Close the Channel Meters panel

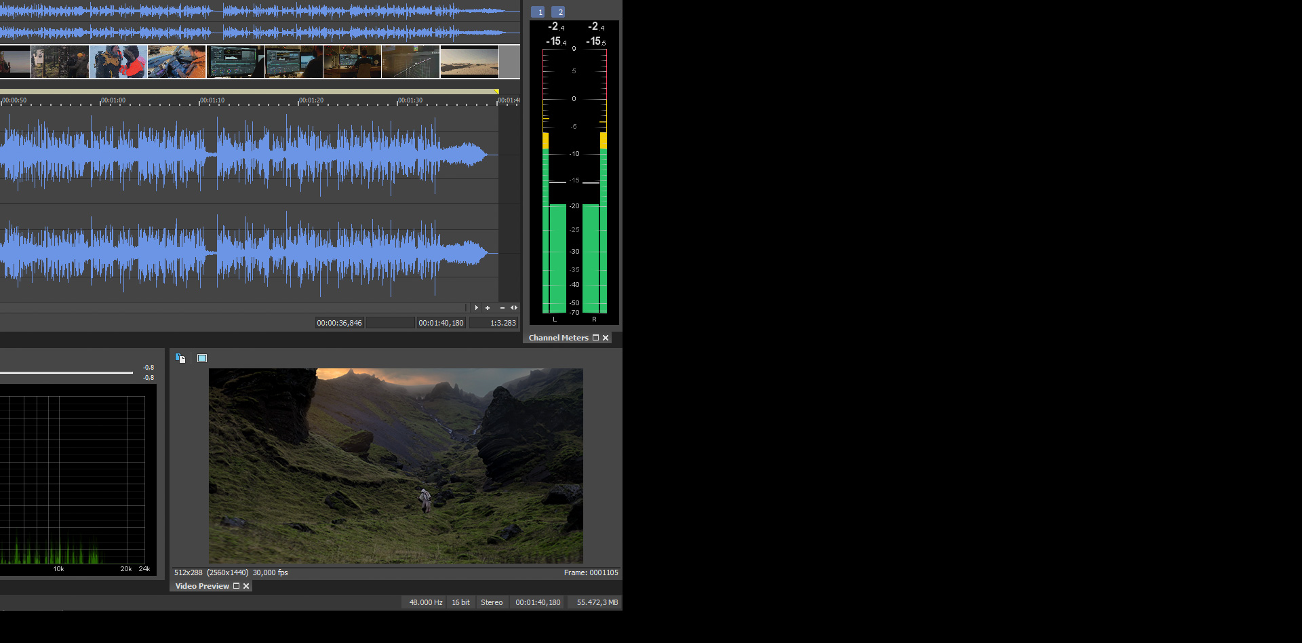pos(606,338)
